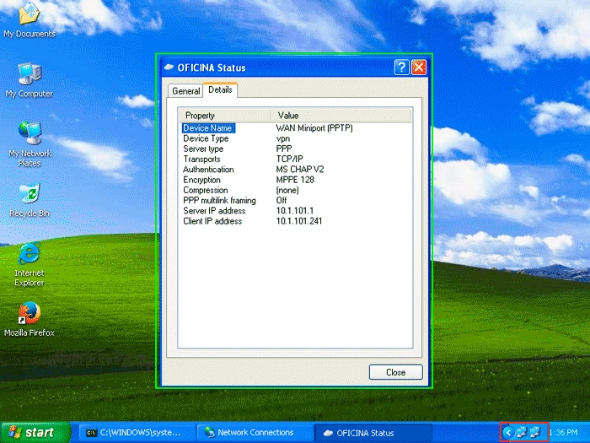The image size is (590, 443).
Task: Click the Property column header
Action: [x=224, y=116]
